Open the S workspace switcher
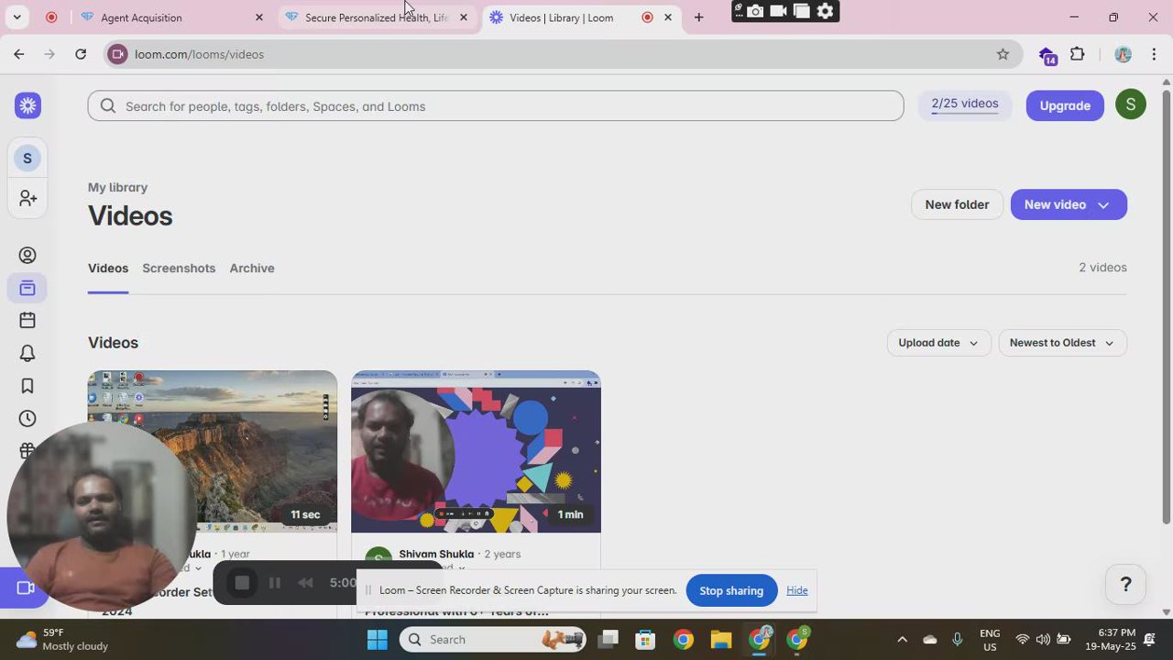The width and height of the screenshot is (1173, 660). pos(27,159)
